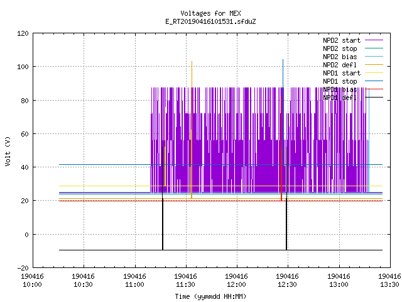Inspect the tall orange NPD2 defl spike
Screen dimensions: 402x302
[x=192, y=130]
